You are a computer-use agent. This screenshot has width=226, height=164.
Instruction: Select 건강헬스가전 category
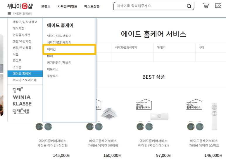(x=21, y=35)
